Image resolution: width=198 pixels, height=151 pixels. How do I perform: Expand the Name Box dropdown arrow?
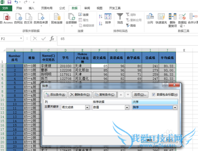21,38
